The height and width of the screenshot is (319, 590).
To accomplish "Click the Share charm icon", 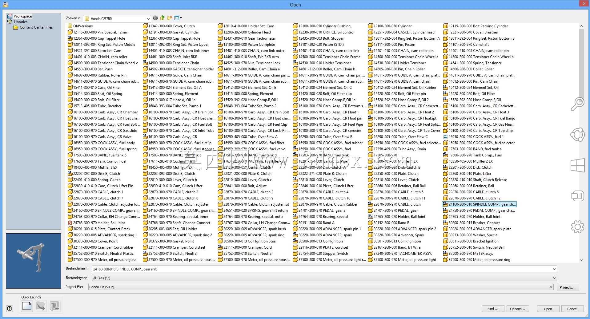I will point(577,135).
